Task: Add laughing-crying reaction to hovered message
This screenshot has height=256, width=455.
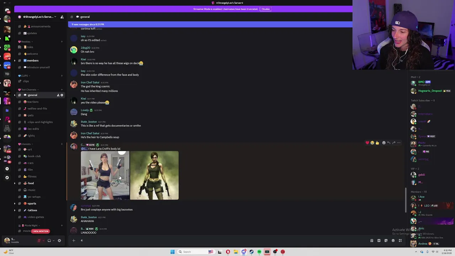Action: (372, 143)
